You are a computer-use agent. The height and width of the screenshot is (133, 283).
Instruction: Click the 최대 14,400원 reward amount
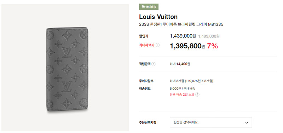click(x=180, y=64)
